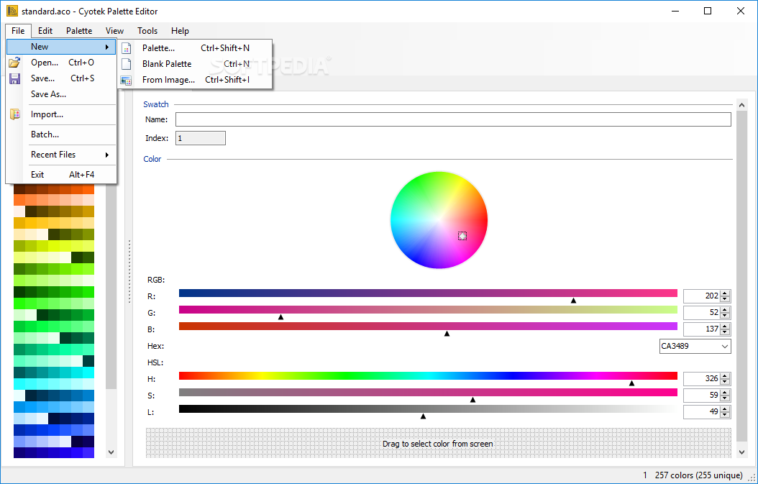Image resolution: width=758 pixels, height=484 pixels.
Task: Click properties panel scroll up arrow
Action: coord(741,104)
